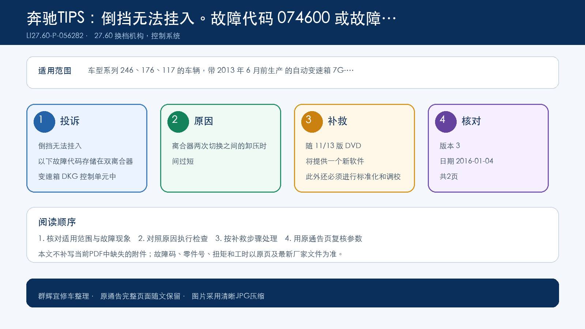This screenshot has width=585, height=329.
Task: Select the line 变速箱 DKG 控制单元中
Action: pyautogui.click(x=77, y=177)
